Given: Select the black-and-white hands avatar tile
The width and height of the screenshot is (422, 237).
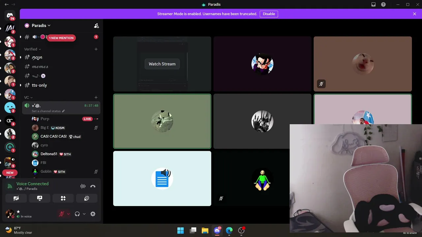Looking at the screenshot, I should click(262, 121).
